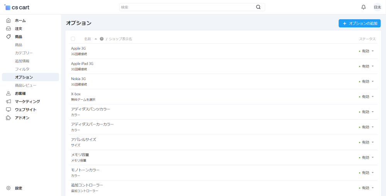Go to カテゴリー in sidebar
Image resolution: width=386 pixels, height=196 pixels.
[x=24, y=53]
